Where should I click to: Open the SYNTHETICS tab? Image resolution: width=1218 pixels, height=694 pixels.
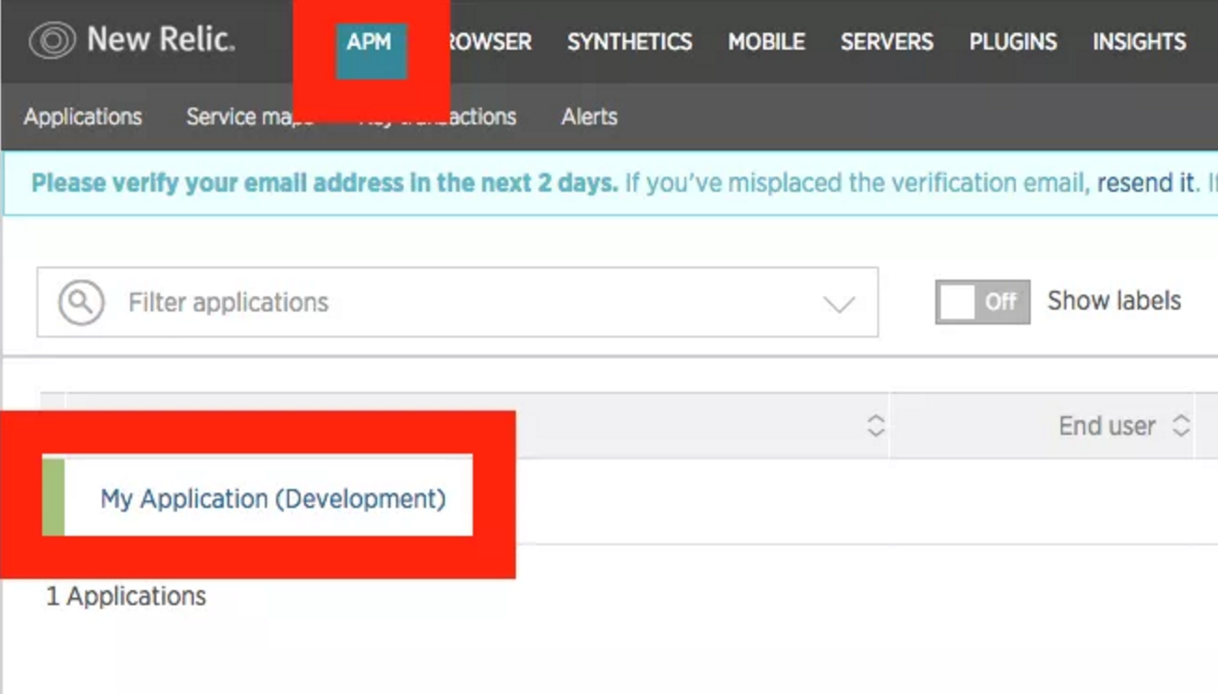[629, 42]
